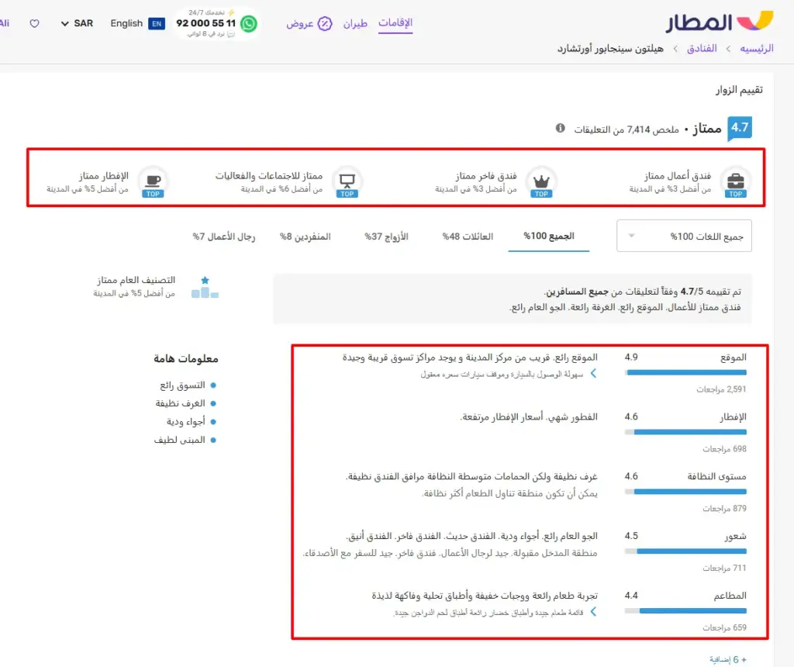794x667 pixels.
Task: Select the الجميع 100% tab
Action: [549, 236]
